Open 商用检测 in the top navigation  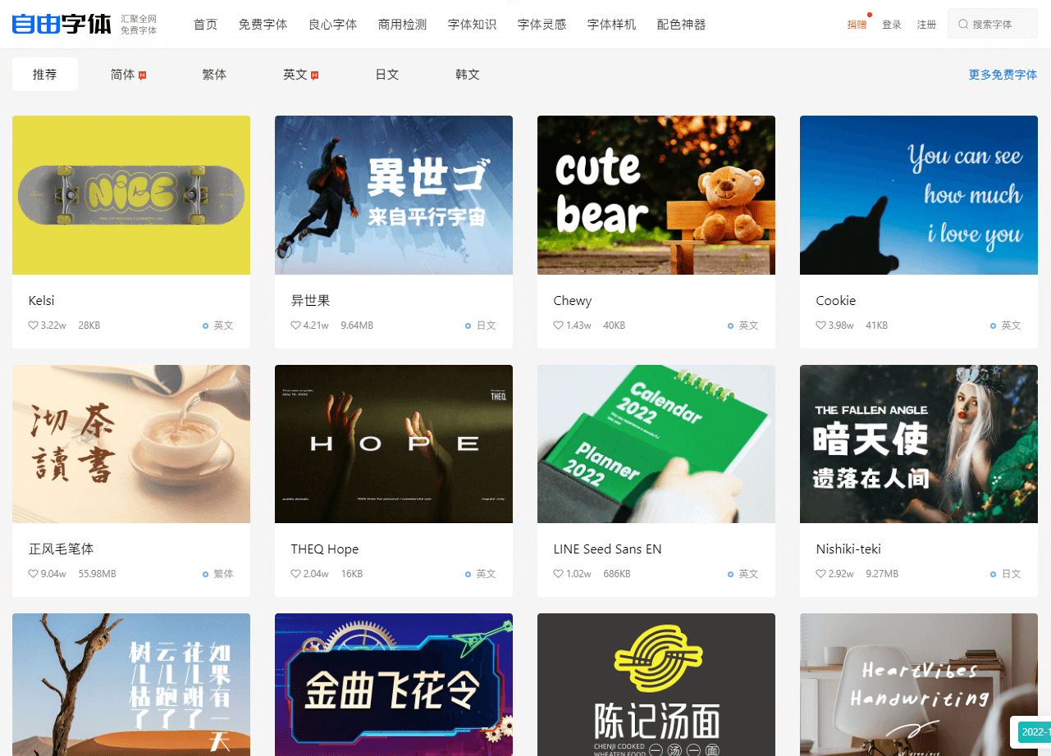click(x=402, y=25)
